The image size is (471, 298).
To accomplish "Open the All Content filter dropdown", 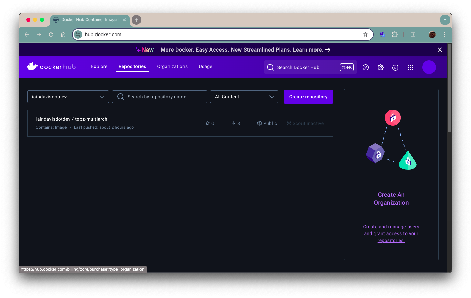I will click(244, 97).
